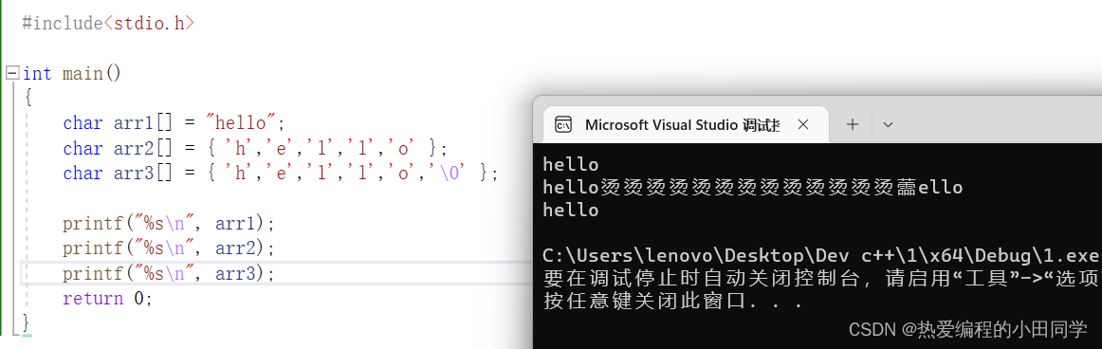Collapse the int main() function block
Screen dimensions: 1102x349
12,73
